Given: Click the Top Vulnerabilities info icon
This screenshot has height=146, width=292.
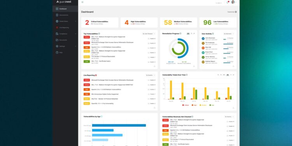Looking at the screenshot, I should pos(99,34).
